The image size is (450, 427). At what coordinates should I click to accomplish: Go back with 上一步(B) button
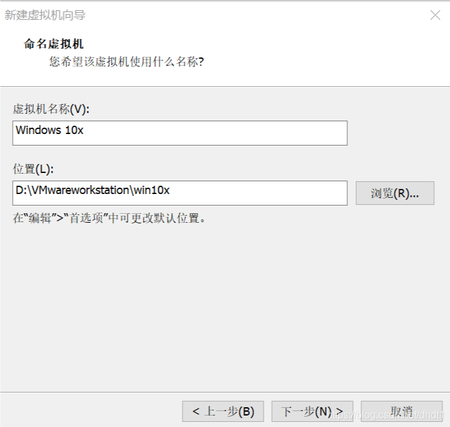coord(223,411)
